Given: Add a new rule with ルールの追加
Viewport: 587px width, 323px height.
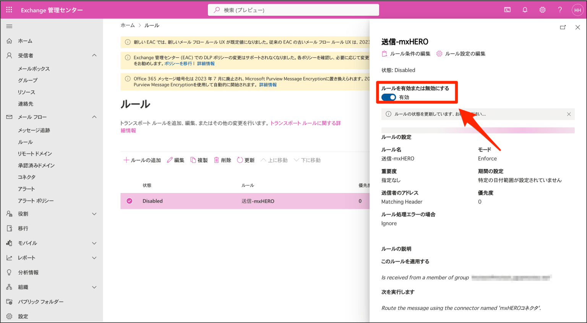Looking at the screenshot, I should click(142, 160).
